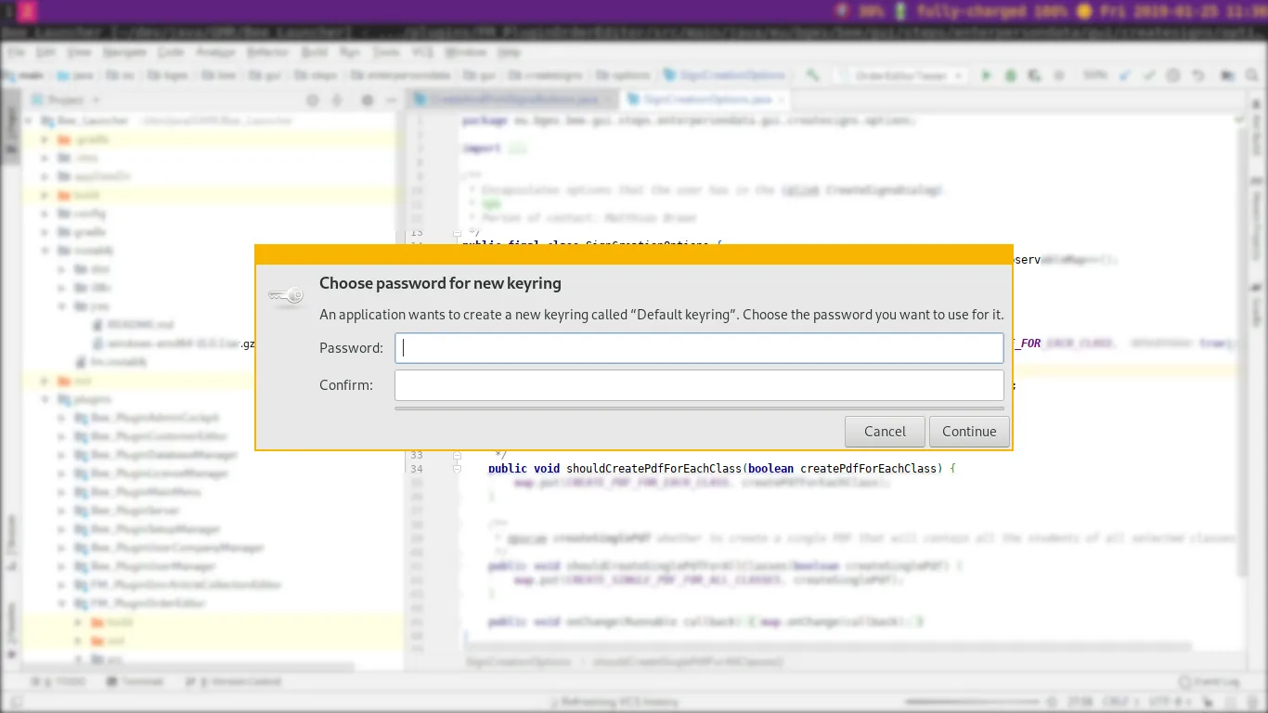Click the Cancel button in keyring dialog
The height and width of the screenshot is (713, 1268).
pyautogui.click(x=885, y=431)
